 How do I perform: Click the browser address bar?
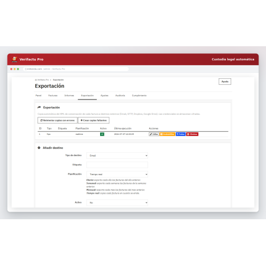point(76,69)
